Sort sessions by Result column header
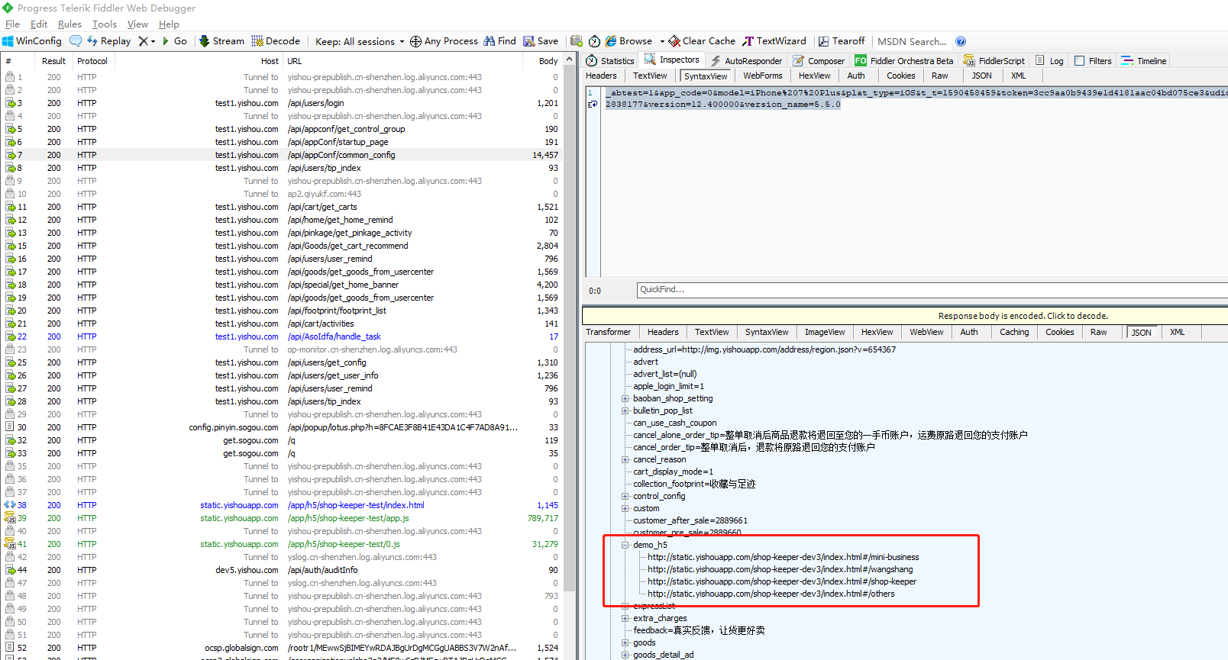 (53, 61)
